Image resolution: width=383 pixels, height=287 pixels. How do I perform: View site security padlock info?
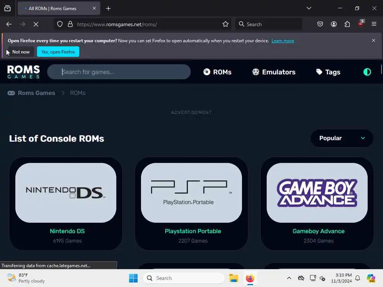[70, 24]
